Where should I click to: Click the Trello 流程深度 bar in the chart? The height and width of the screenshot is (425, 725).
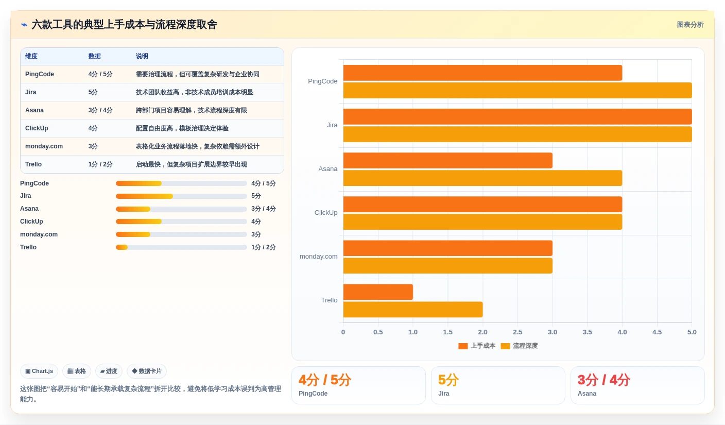pos(413,310)
